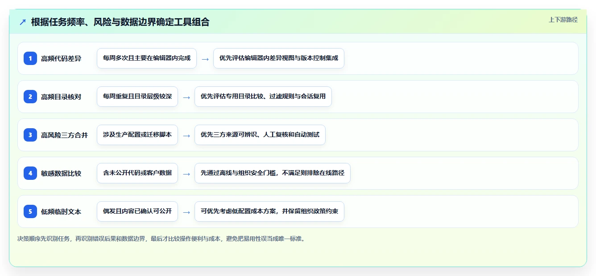Click the chip 先通过离线与组织安全门槛,不满足则排除在线路径
Viewport: 596px width, 276px height.
coord(273,173)
